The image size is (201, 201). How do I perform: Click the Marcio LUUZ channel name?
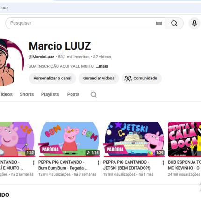tap(60, 46)
